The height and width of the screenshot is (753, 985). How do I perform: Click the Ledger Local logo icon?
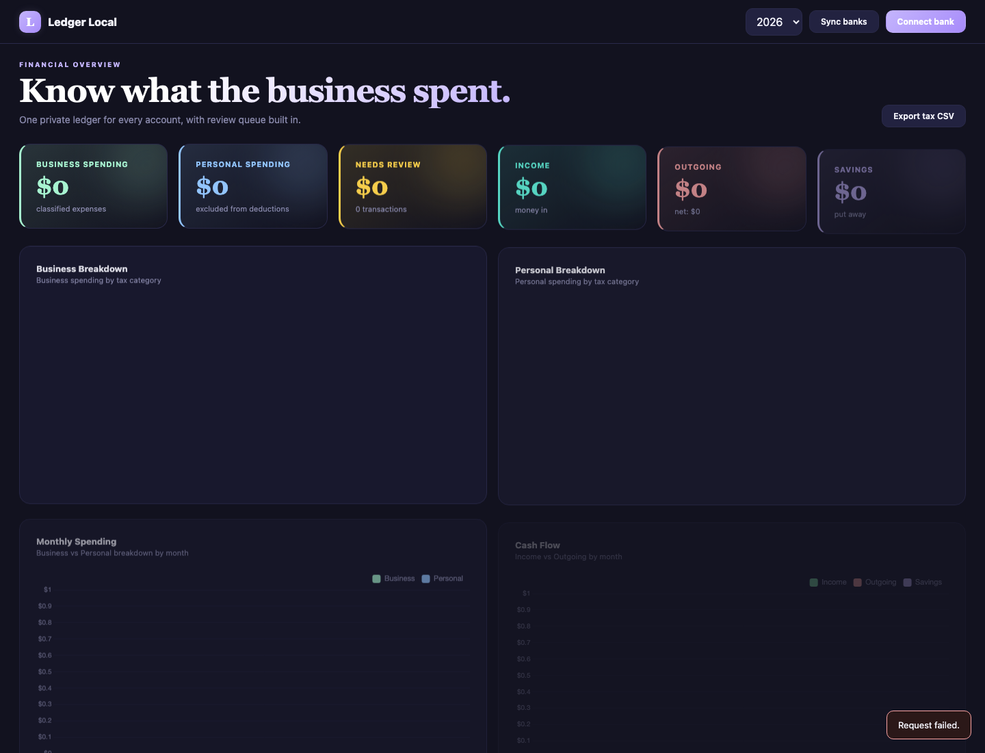(30, 22)
